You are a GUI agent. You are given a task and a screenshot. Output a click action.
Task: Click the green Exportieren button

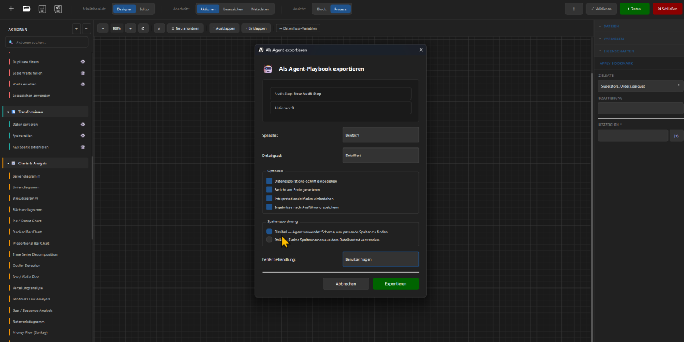pyautogui.click(x=396, y=283)
